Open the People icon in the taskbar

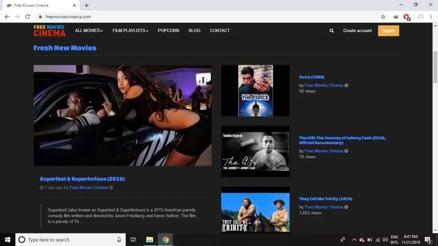(x=343, y=240)
